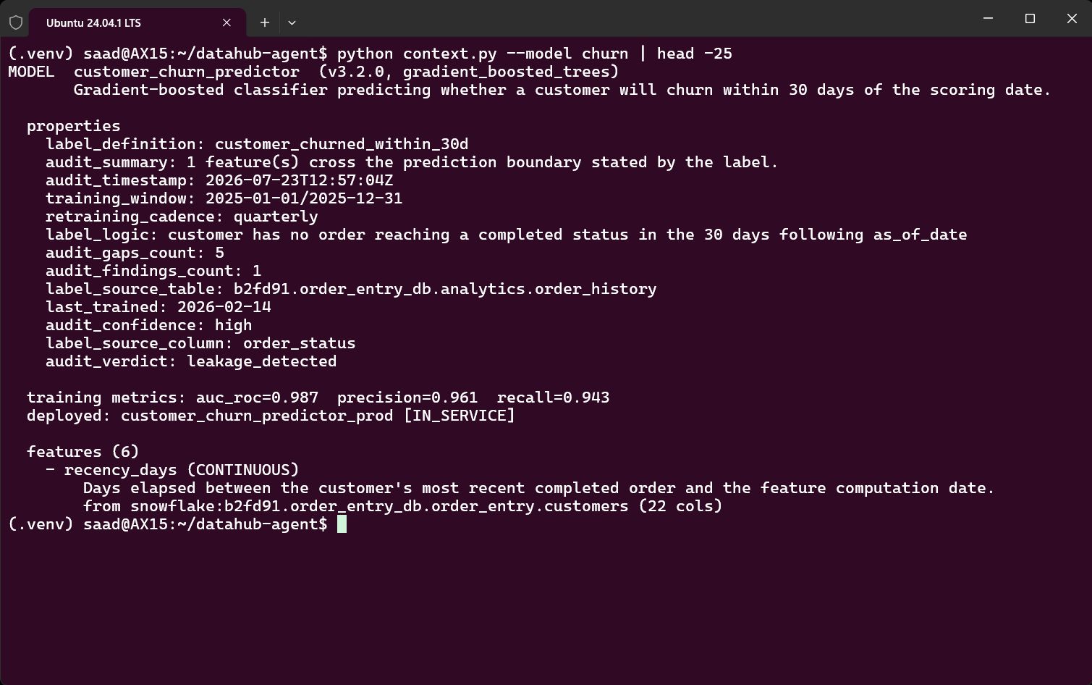Viewport: 1092px width, 685px height.
Task: Click the IN_SERVICE deployment status text
Action: pyautogui.click(x=460, y=416)
